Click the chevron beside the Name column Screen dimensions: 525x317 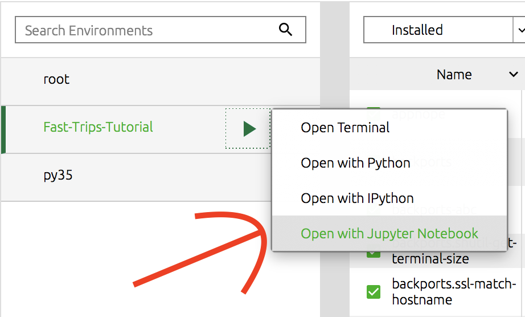(x=513, y=75)
